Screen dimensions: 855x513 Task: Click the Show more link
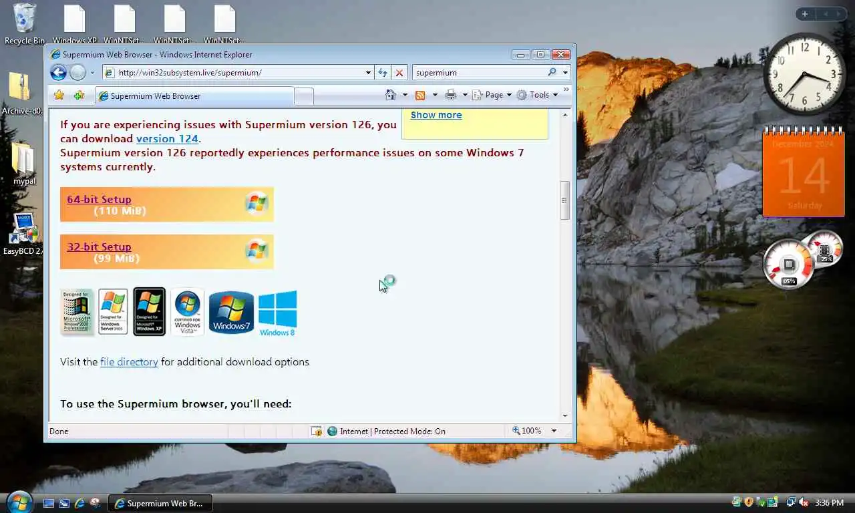click(x=436, y=115)
